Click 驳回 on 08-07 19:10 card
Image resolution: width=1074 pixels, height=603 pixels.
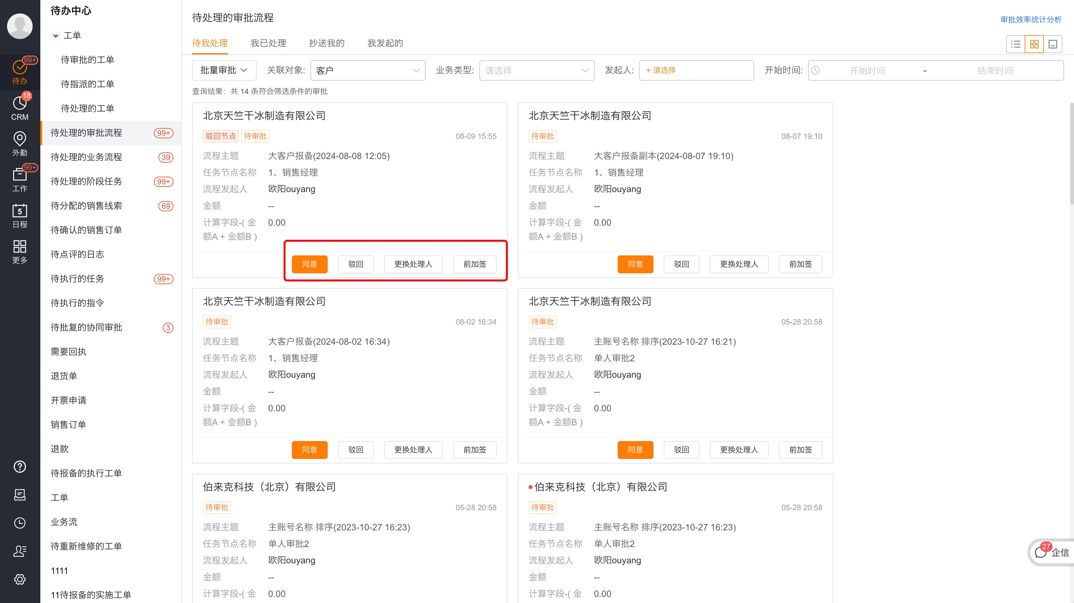(x=681, y=264)
